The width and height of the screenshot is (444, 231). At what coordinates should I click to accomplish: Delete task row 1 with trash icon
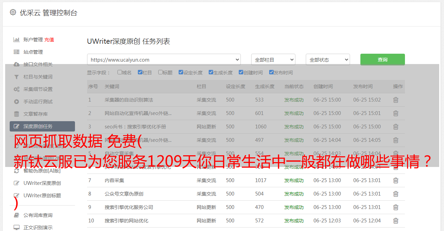point(396,100)
